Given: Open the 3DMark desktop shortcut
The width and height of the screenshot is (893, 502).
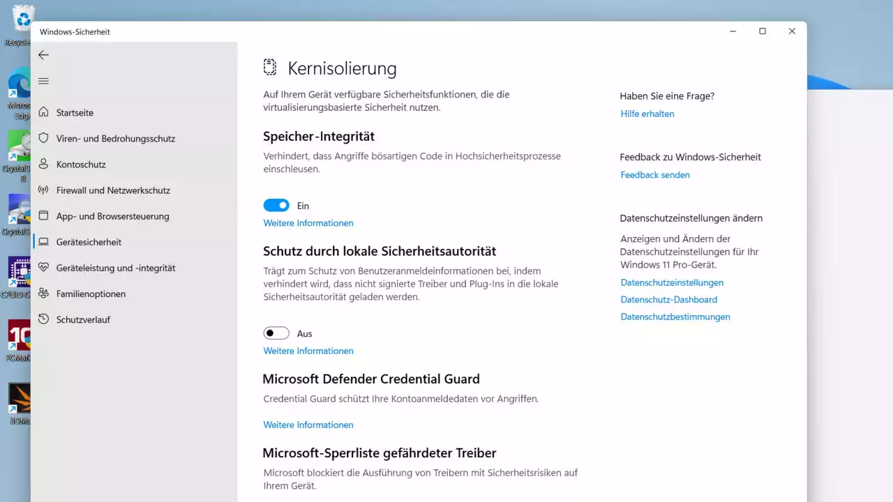Looking at the screenshot, I should click(20, 404).
